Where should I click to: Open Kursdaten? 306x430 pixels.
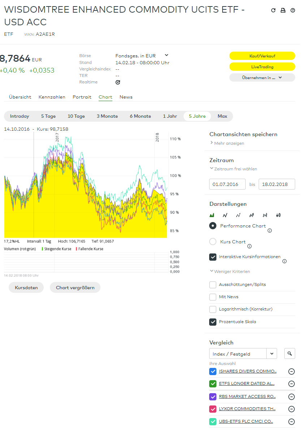(x=26, y=288)
